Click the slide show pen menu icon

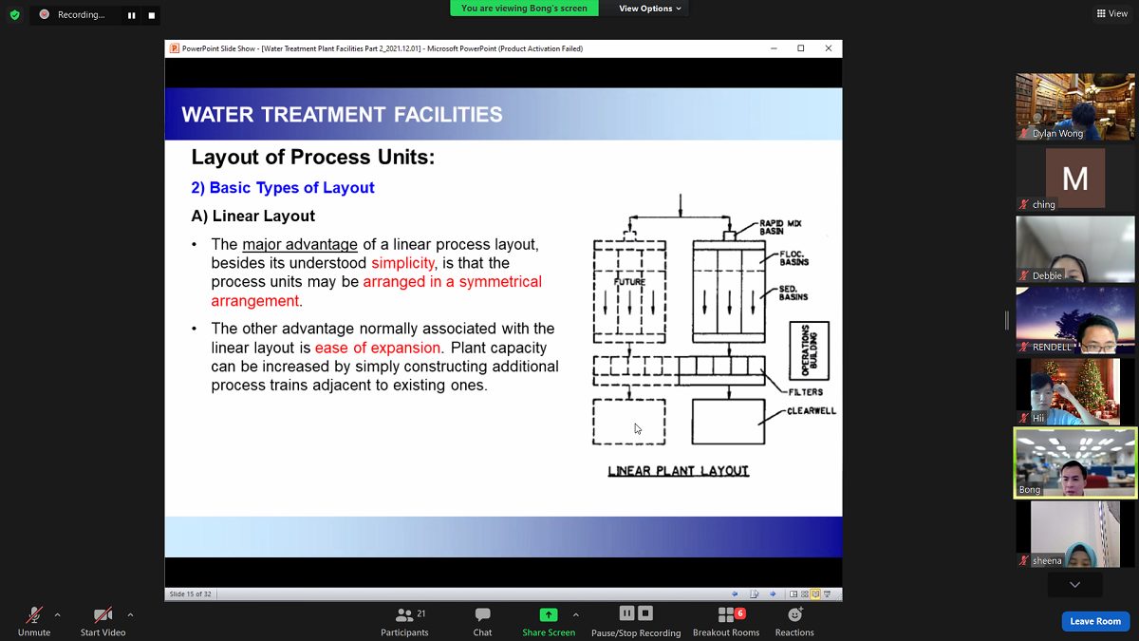pyautogui.click(x=755, y=594)
